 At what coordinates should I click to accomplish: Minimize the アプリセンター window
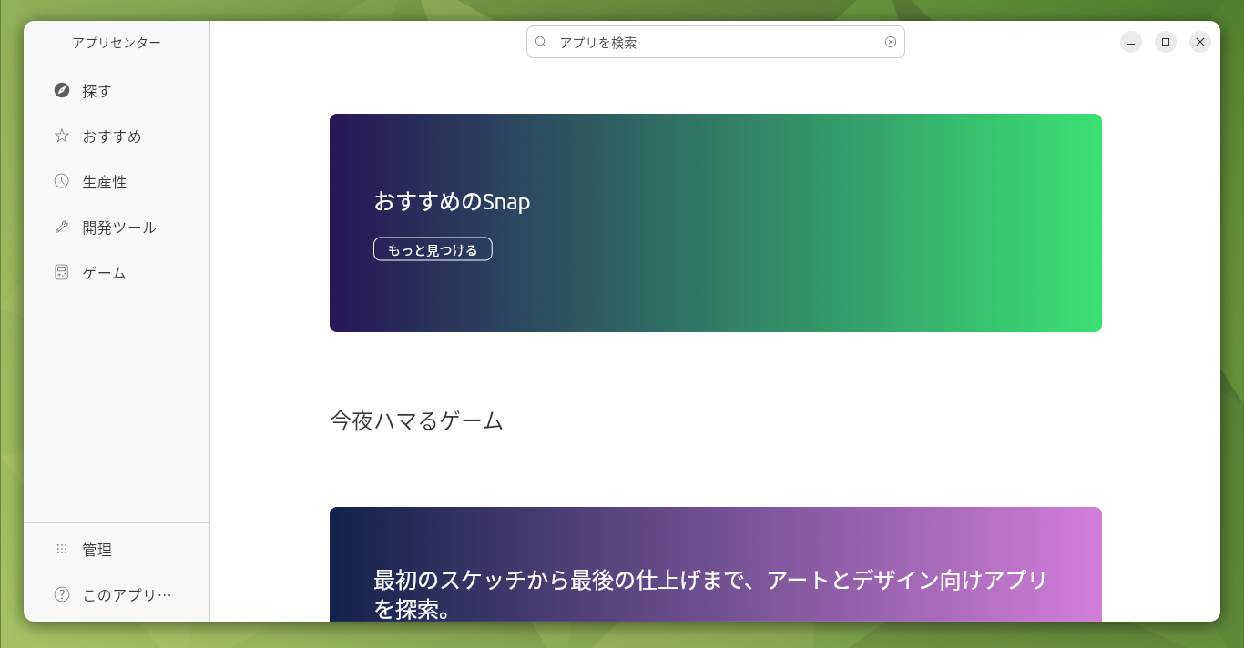[1131, 42]
